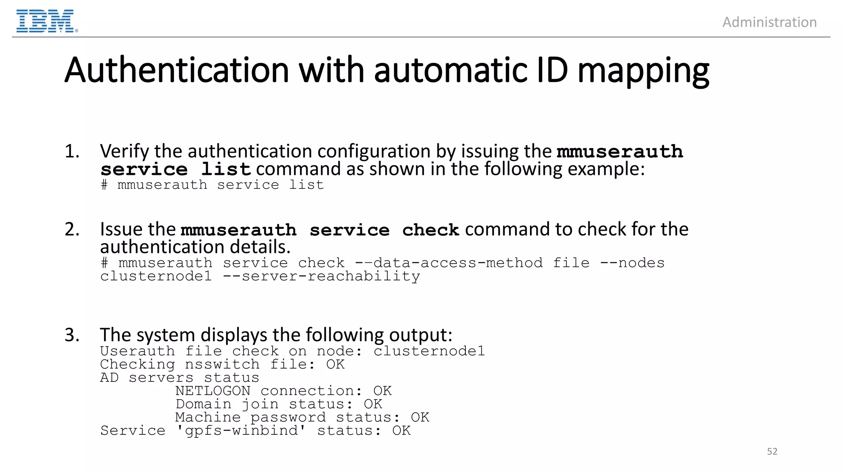This screenshot has height=473, width=842.
Task: Click the 'authentication details.' text in step two
Action: tap(195, 247)
